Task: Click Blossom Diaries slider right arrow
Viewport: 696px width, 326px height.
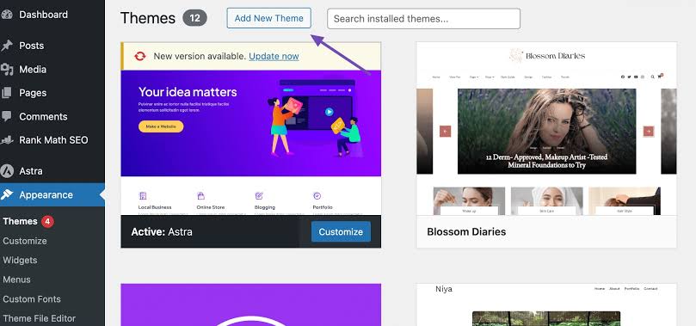Action: pyautogui.click(x=649, y=132)
